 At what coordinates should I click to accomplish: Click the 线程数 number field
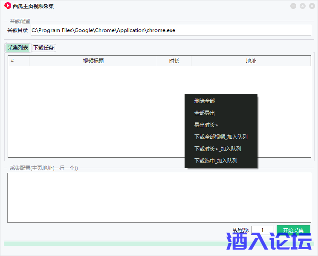point(262,230)
